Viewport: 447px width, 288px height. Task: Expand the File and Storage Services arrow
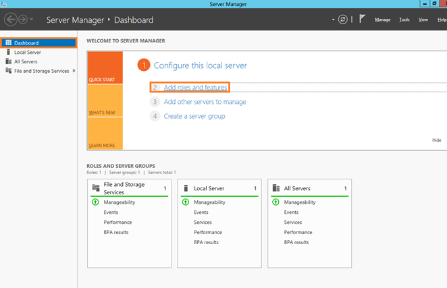74,71
